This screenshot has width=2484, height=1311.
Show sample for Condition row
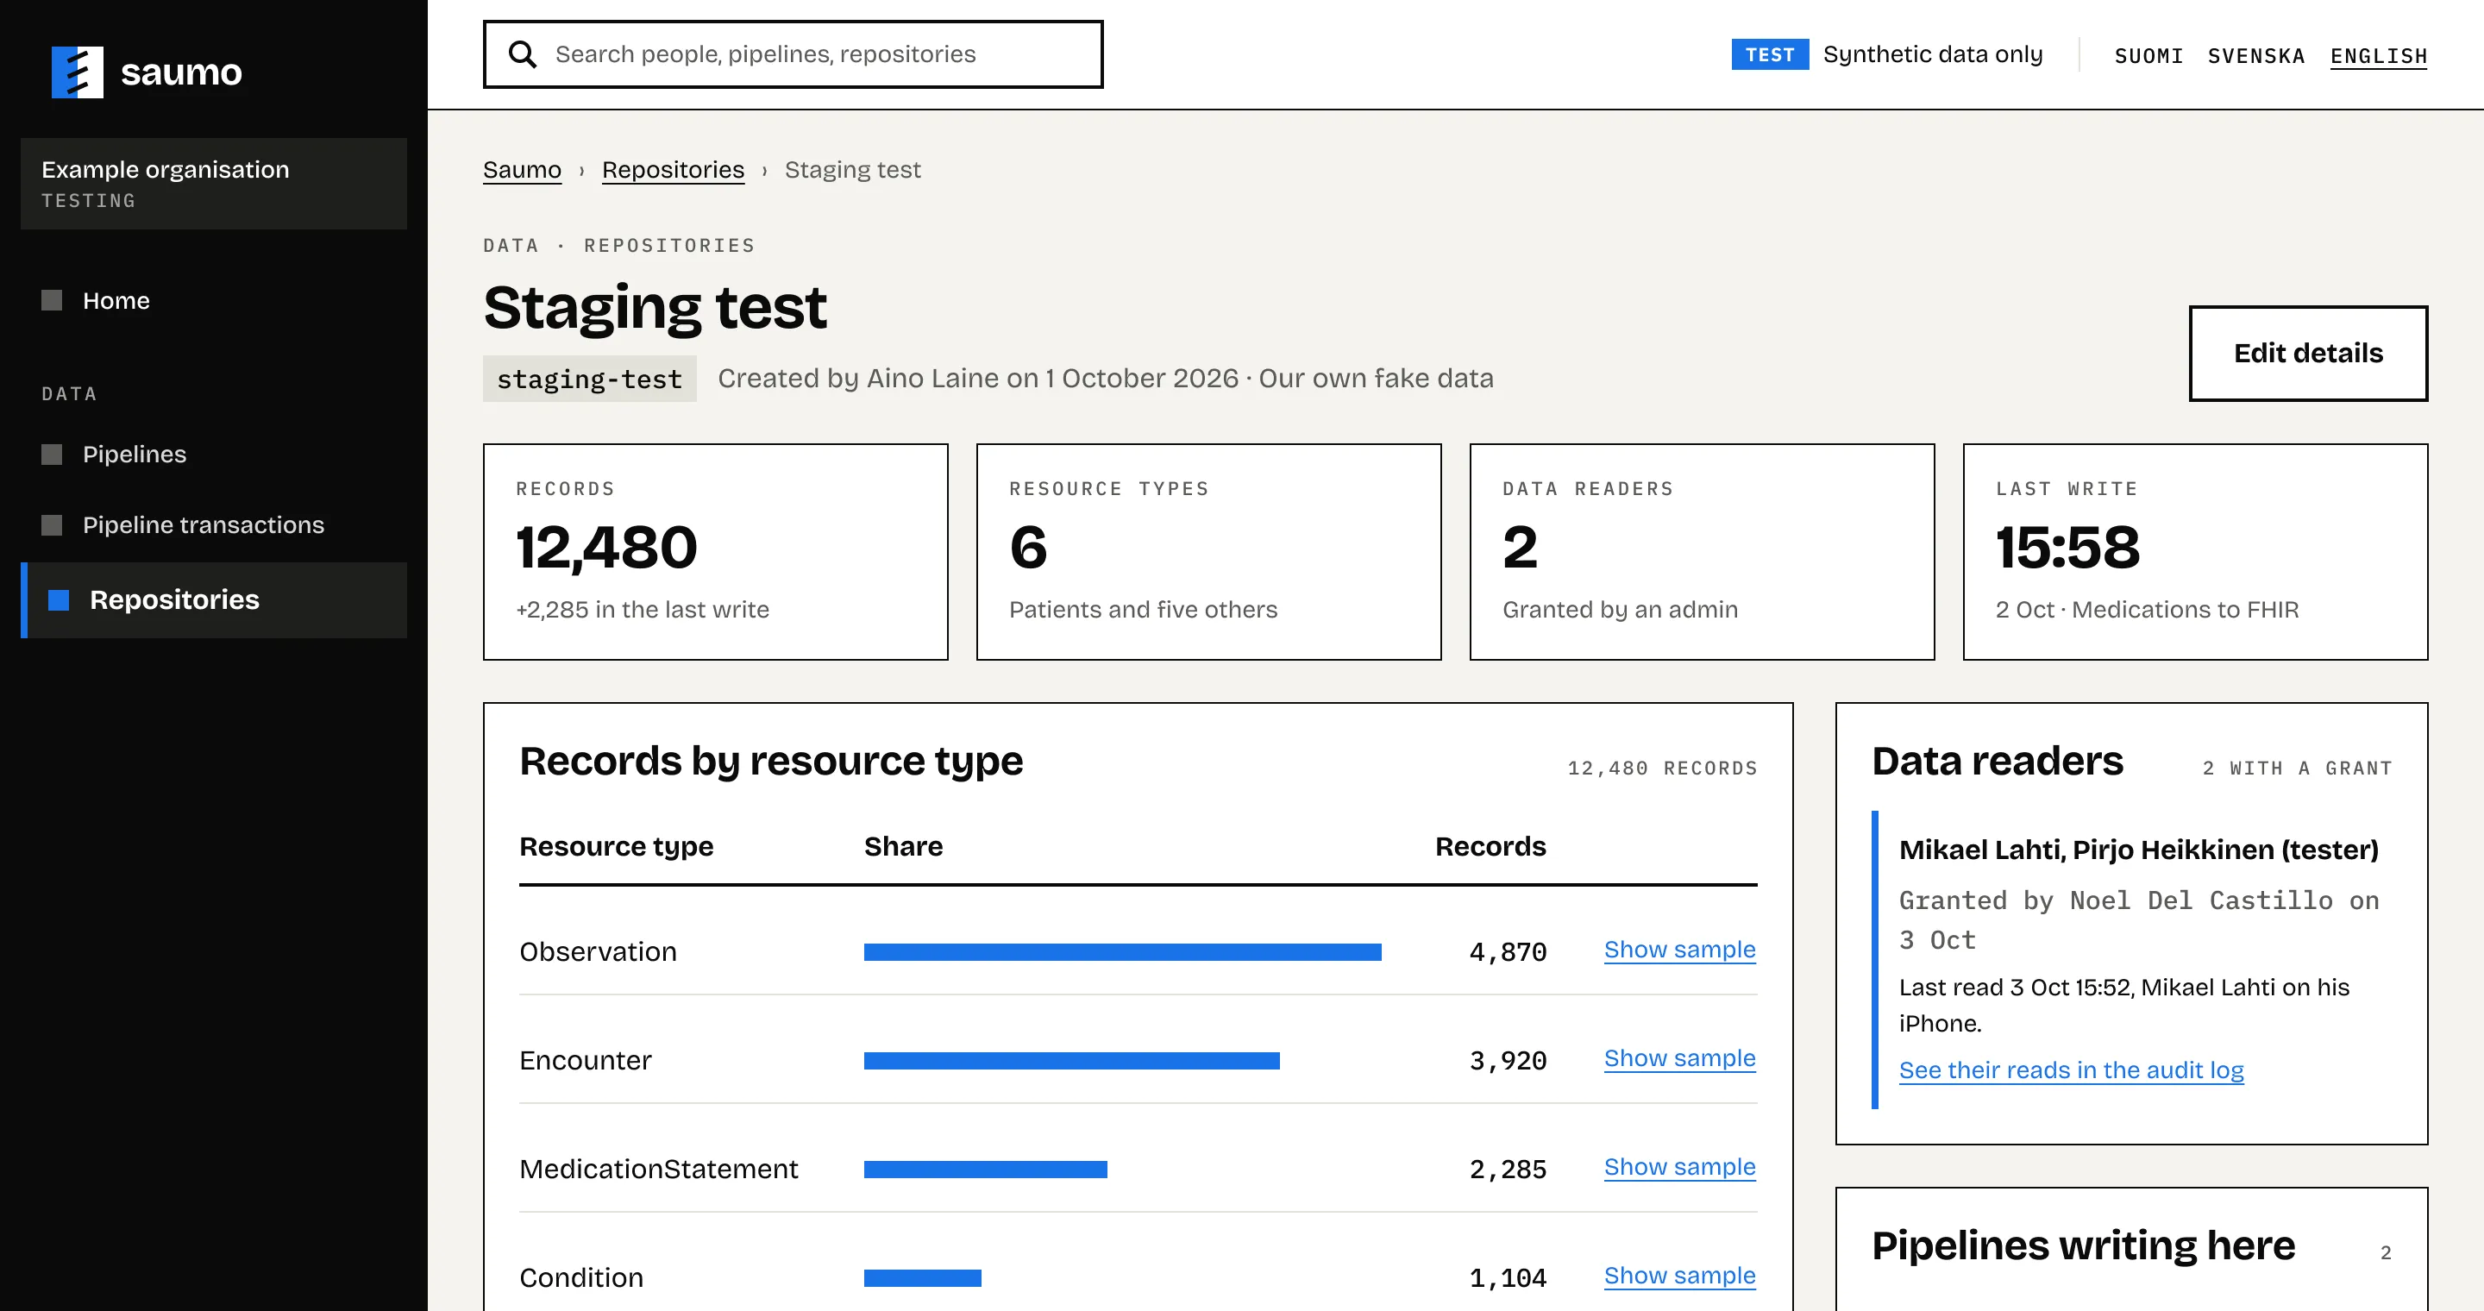[1678, 1276]
